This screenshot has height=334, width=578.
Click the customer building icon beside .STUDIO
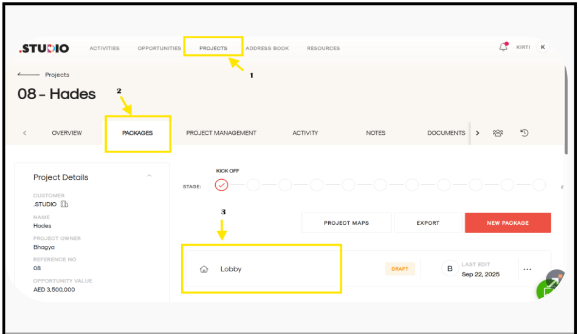[x=64, y=205]
